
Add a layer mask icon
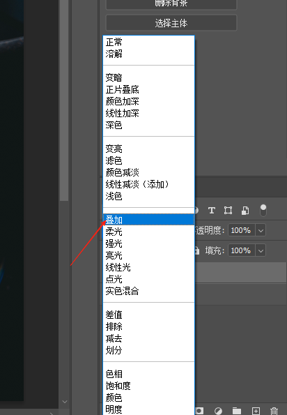tap(199, 411)
